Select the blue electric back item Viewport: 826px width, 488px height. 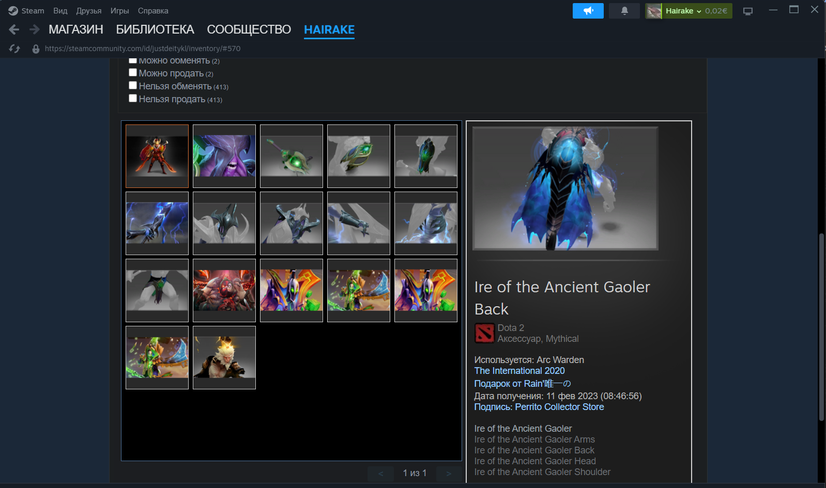click(x=426, y=223)
